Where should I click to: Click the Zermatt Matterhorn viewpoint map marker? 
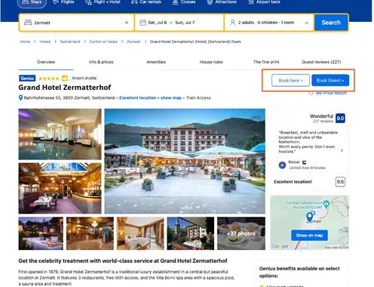(326, 204)
